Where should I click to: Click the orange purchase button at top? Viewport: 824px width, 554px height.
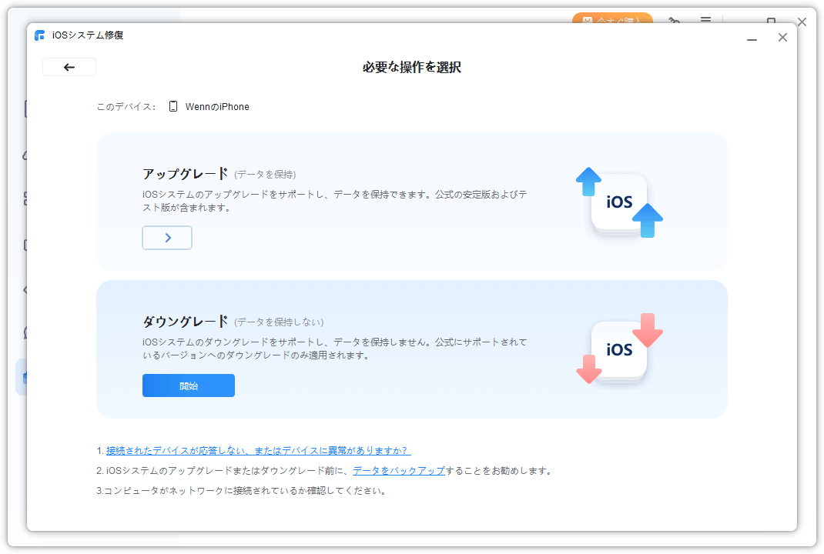pos(612,19)
